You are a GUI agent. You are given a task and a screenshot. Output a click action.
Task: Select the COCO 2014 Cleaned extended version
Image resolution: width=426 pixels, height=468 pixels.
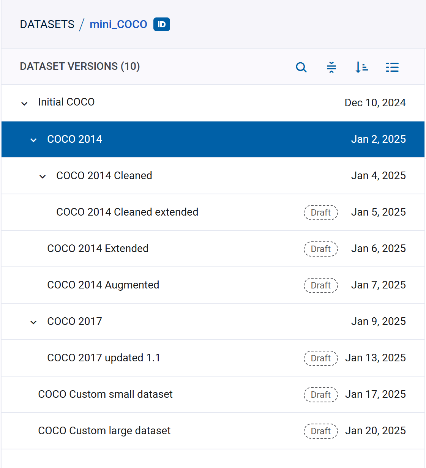pyautogui.click(x=127, y=212)
